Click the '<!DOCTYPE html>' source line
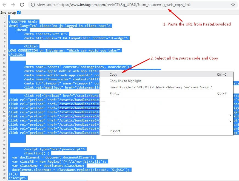Screen dimensions: 239x181 pos(23,22)
